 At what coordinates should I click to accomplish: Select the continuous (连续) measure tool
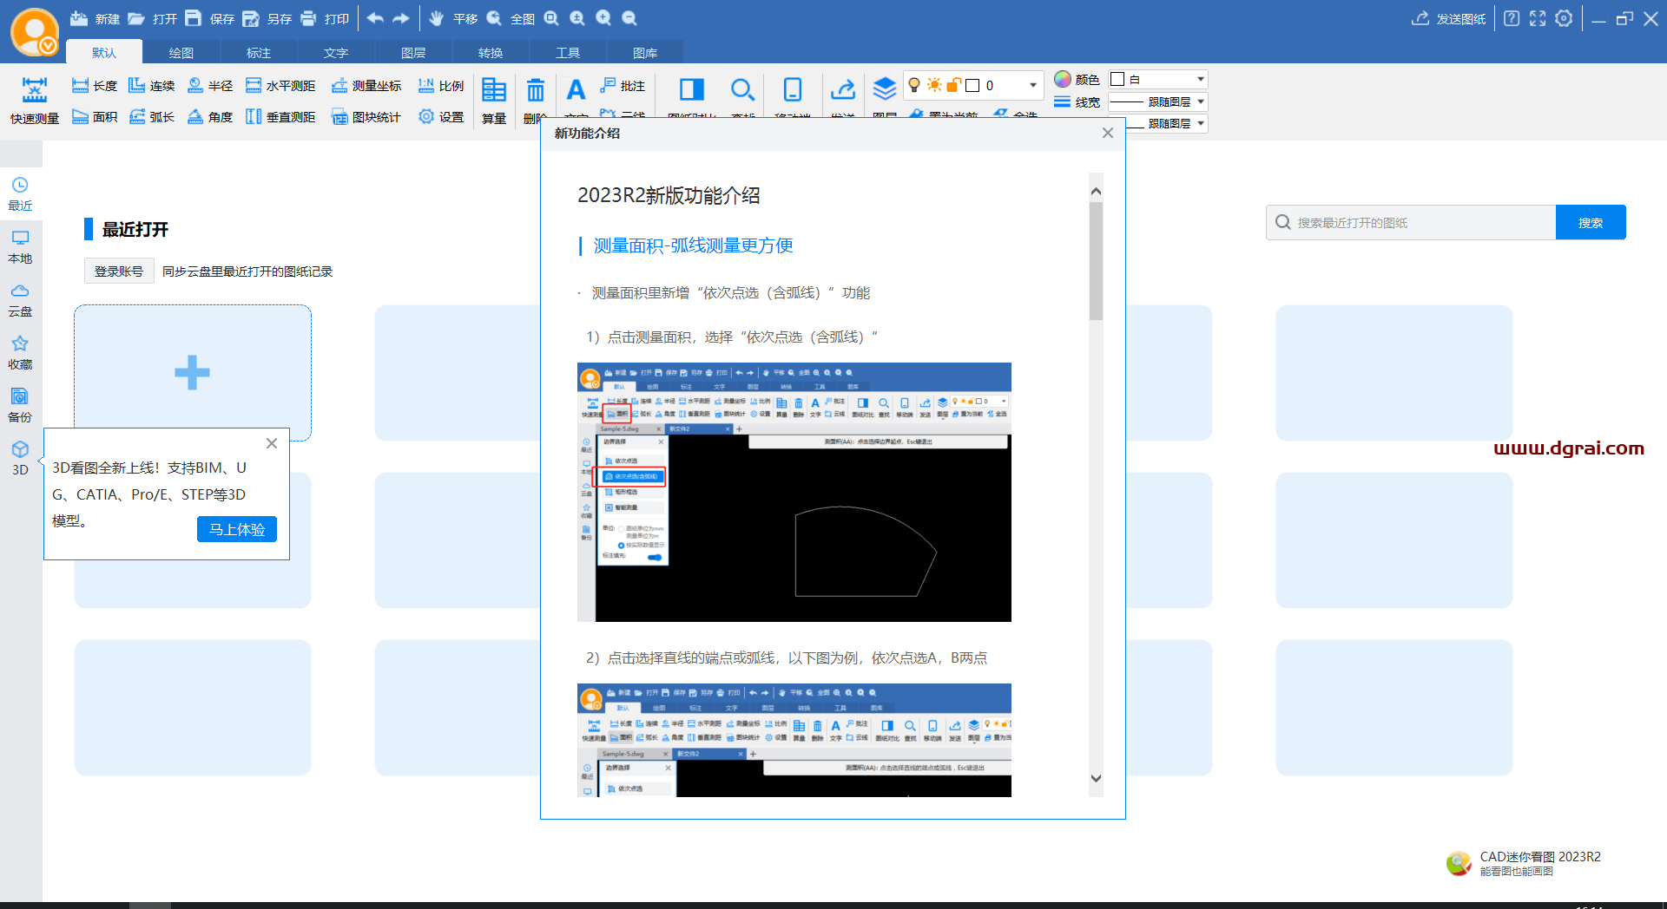152,86
